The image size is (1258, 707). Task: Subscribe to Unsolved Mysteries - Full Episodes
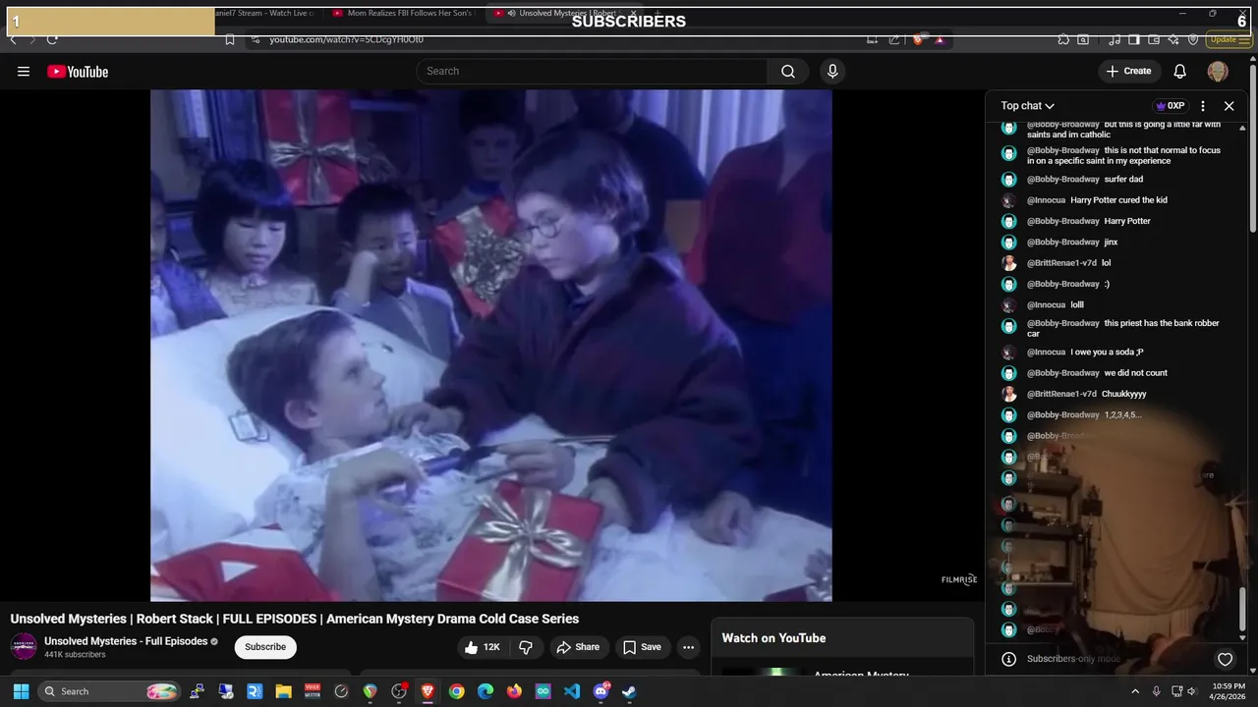pos(265,647)
